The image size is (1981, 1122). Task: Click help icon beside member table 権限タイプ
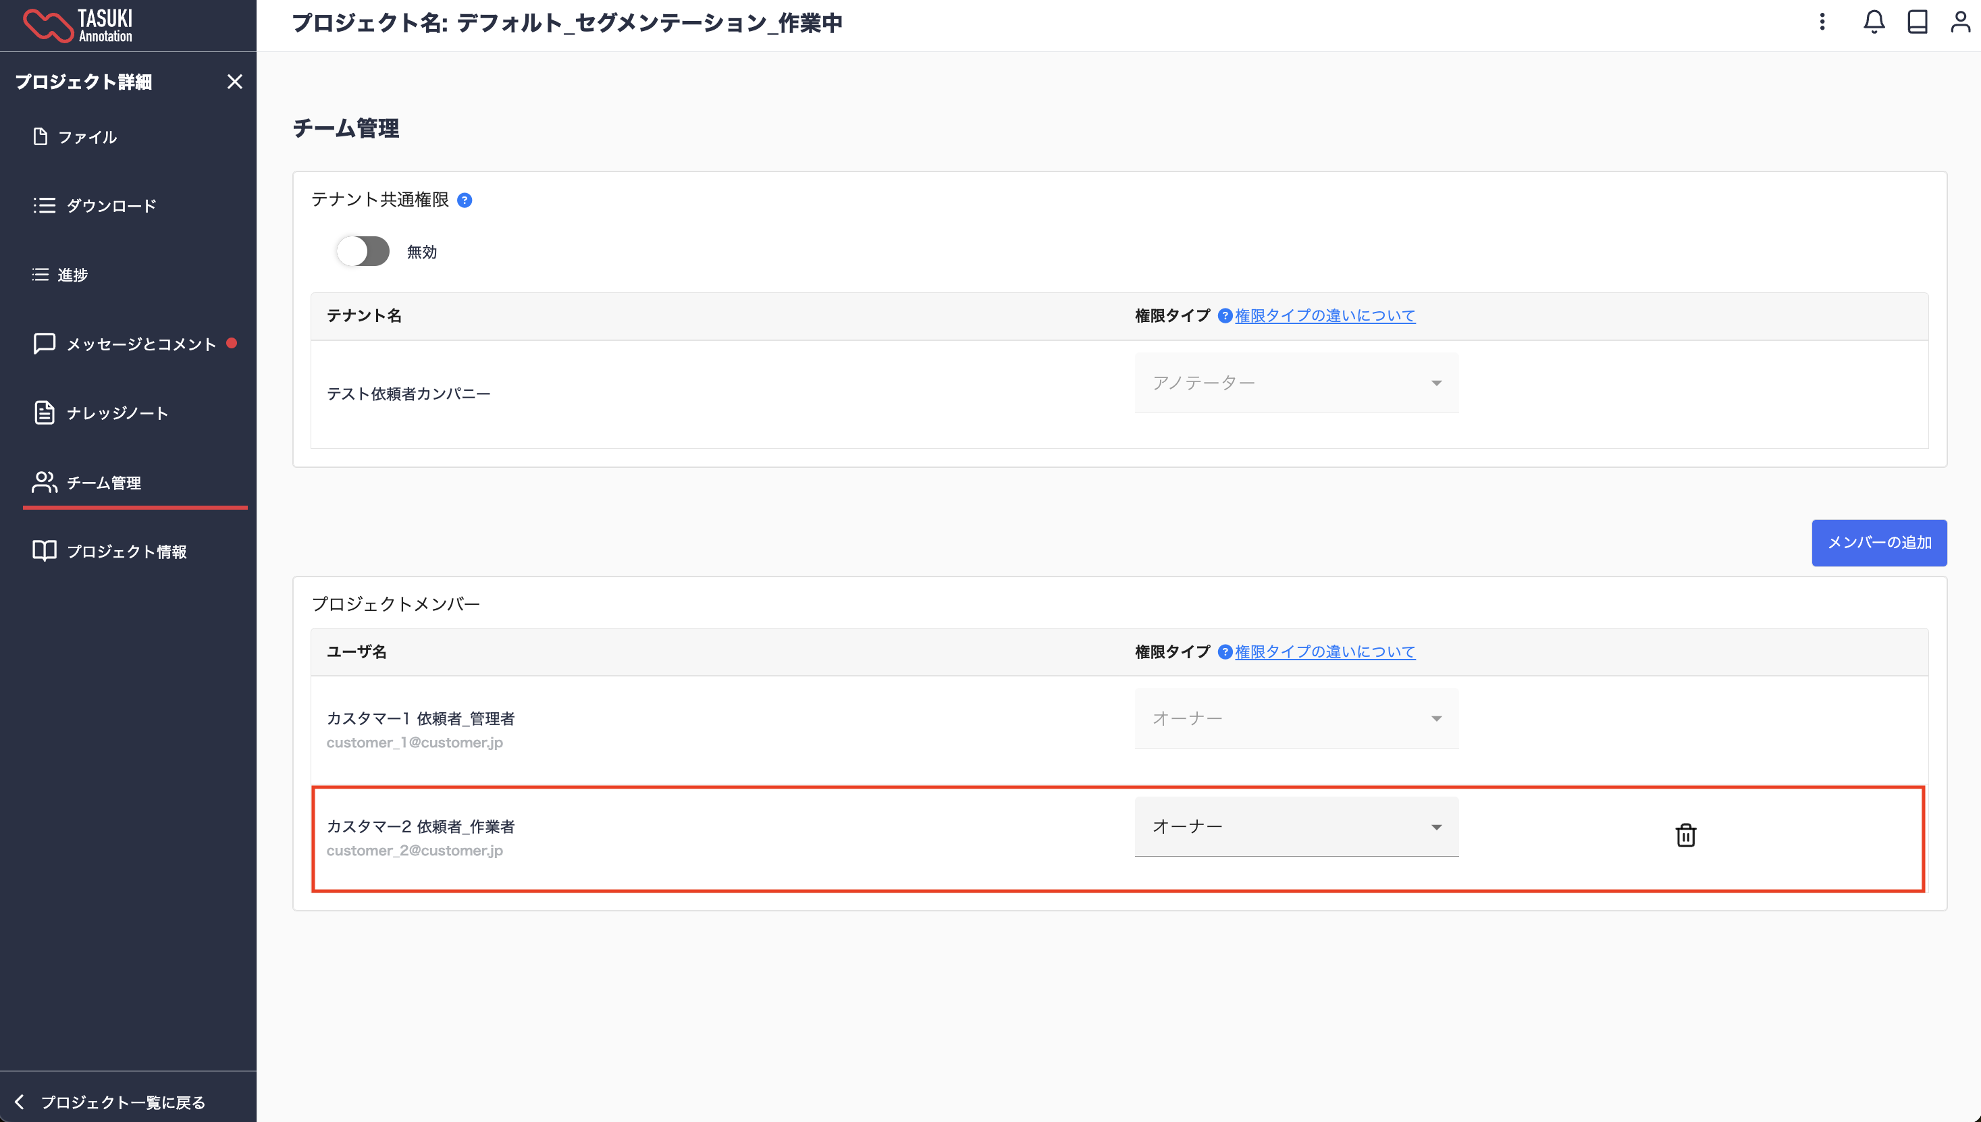(x=1224, y=652)
